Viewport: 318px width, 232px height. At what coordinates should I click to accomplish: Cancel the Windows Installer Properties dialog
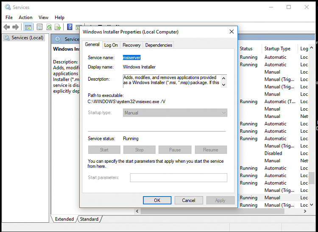pyautogui.click(x=189, y=200)
